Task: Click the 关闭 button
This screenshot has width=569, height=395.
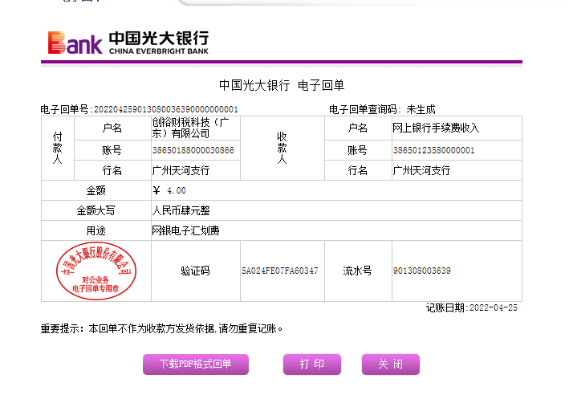Action: 391,364
